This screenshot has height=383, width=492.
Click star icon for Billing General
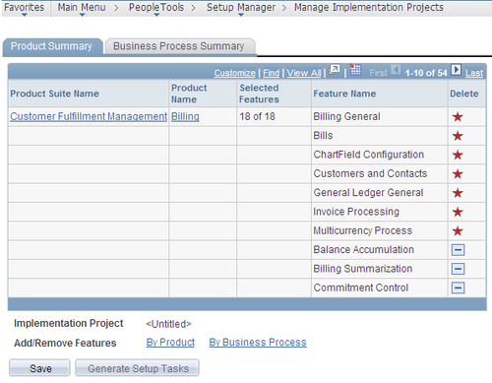click(x=458, y=117)
